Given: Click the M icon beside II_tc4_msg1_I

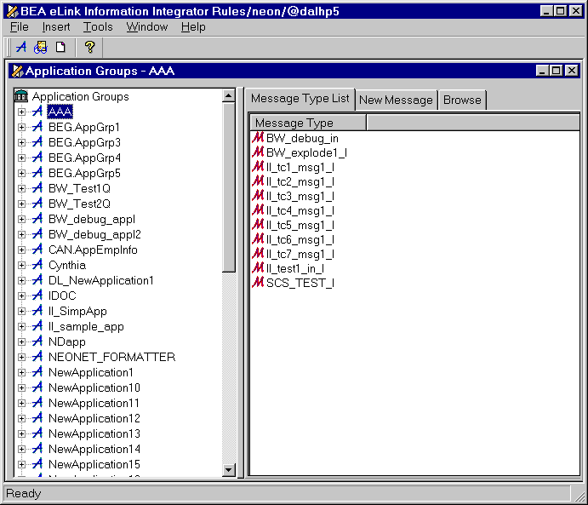Looking at the screenshot, I should [x=258, y=210].
